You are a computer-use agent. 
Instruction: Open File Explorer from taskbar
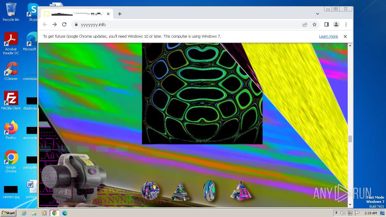pos(34,213)
